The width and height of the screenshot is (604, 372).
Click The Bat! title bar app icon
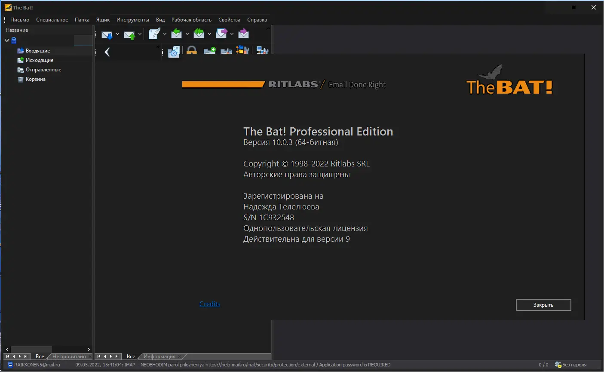click(x=8, y=7)
